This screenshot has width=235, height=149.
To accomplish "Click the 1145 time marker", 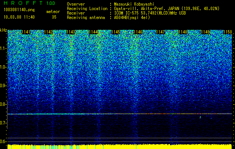I will coord(116,32).
